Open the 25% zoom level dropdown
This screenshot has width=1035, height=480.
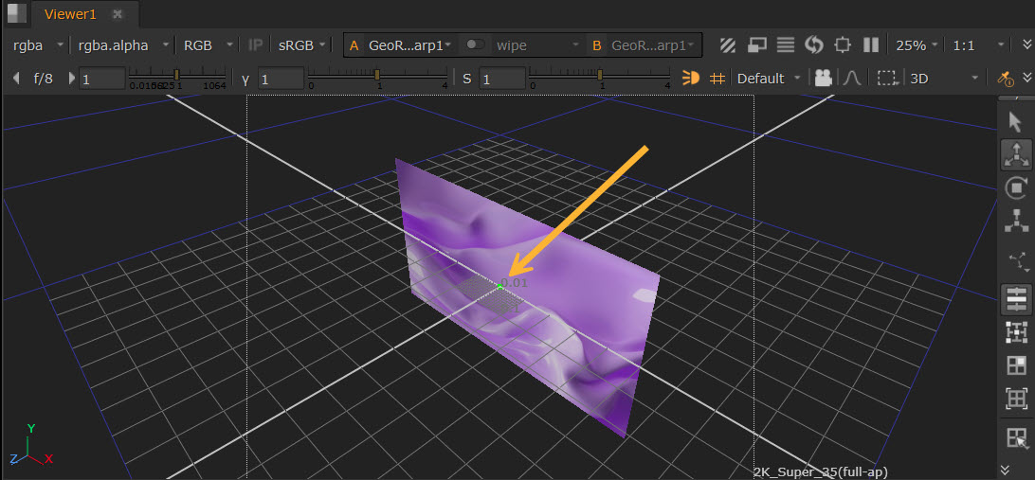coord(917,44)
